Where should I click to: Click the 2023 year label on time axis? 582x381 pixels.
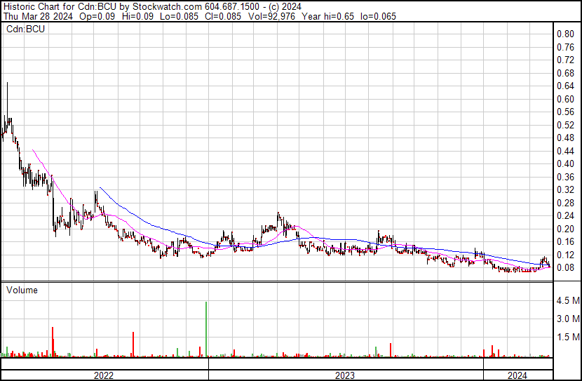click(345, 375)
